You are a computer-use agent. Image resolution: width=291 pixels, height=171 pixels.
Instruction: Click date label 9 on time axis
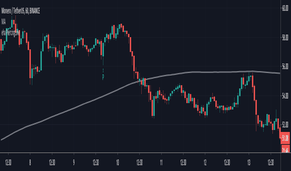pos(74,163)
